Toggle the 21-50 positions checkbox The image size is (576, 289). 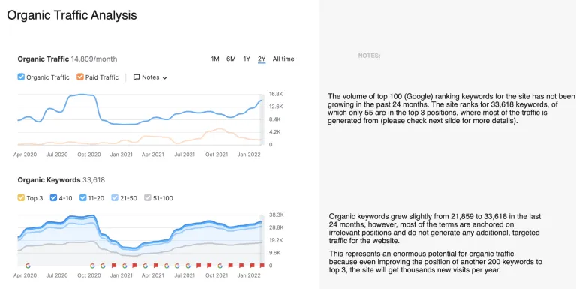pos(115,198)
